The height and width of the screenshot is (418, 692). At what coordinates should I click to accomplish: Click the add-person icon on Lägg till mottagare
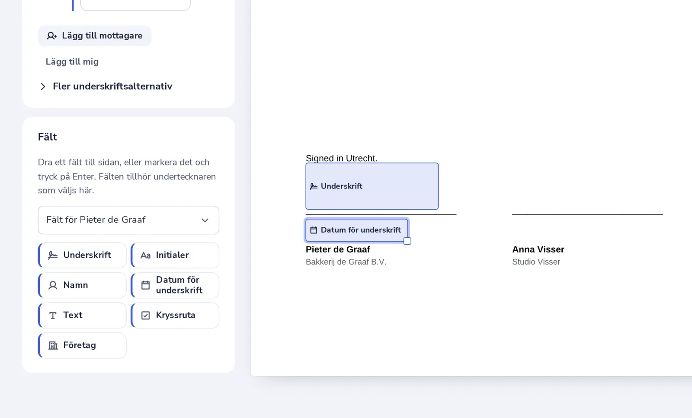[x=52, y=36]
